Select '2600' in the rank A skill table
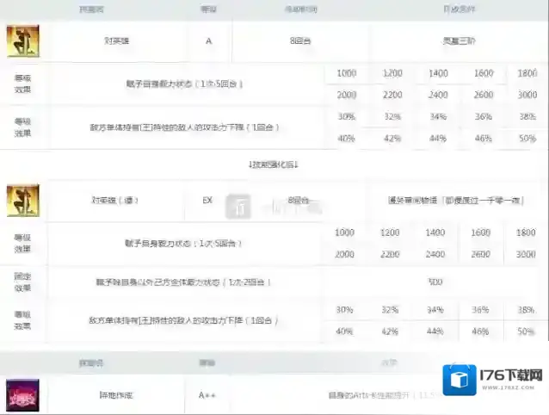This screenshot has width=549, height=415. pyautogui.click(x=484, y=95)
